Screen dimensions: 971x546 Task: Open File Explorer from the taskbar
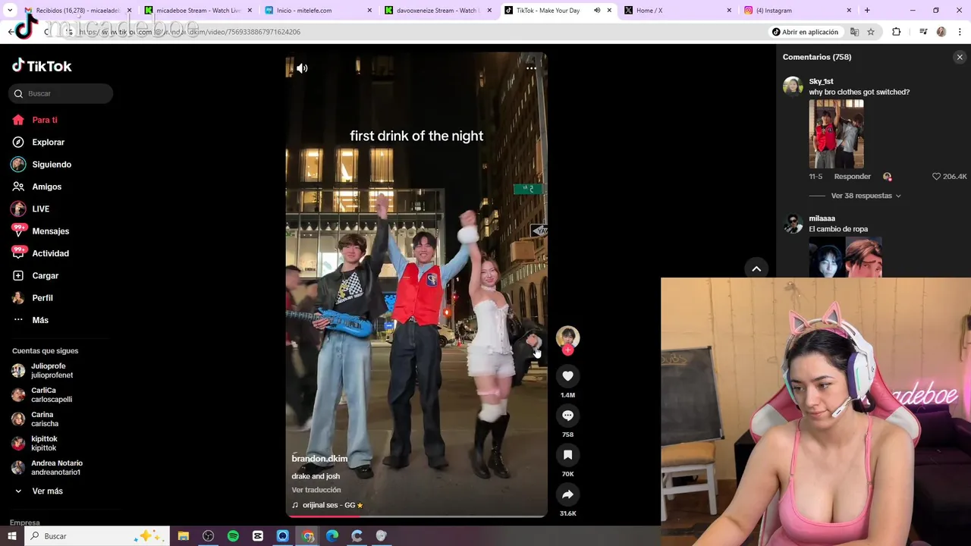pyautogui.click(x=184, y=536)
